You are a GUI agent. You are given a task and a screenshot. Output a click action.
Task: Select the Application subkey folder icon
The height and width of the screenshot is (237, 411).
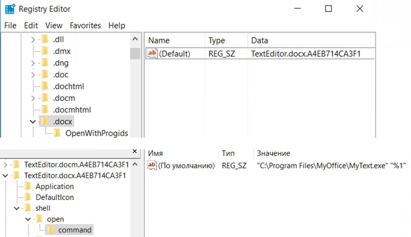pos(29,186)
